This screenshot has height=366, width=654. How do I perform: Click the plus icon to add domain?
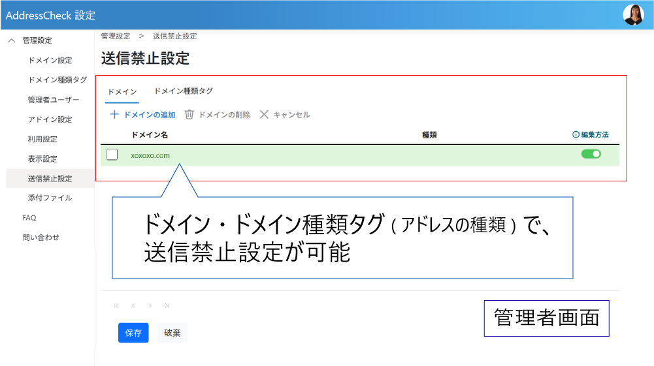[114, 115]
